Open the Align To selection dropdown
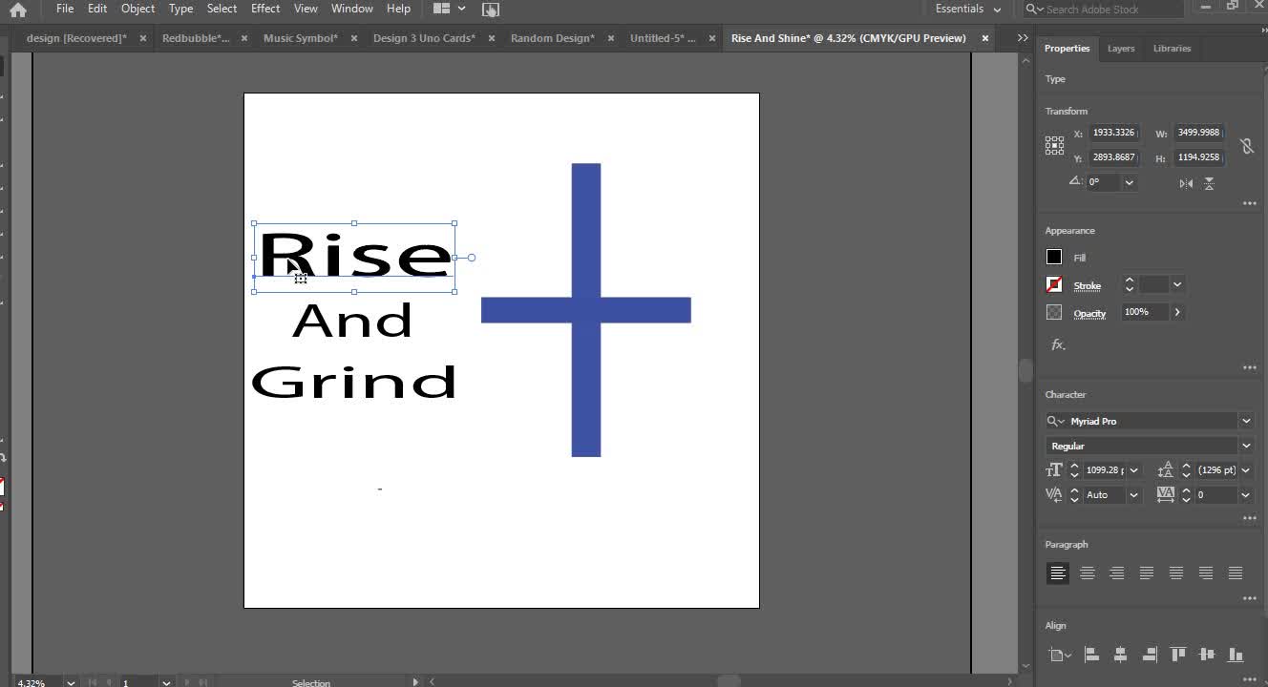 [x=1060, y=655]
